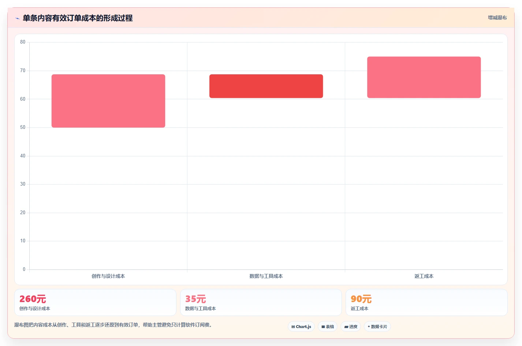The image size is (522, 346).
Task: Click the 增减瀑布 tag in header
Action: 497,18
